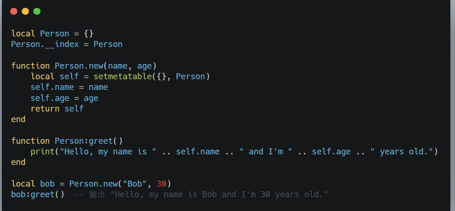Click the red close window dot

pyautogui.click(x=14, y=12)
